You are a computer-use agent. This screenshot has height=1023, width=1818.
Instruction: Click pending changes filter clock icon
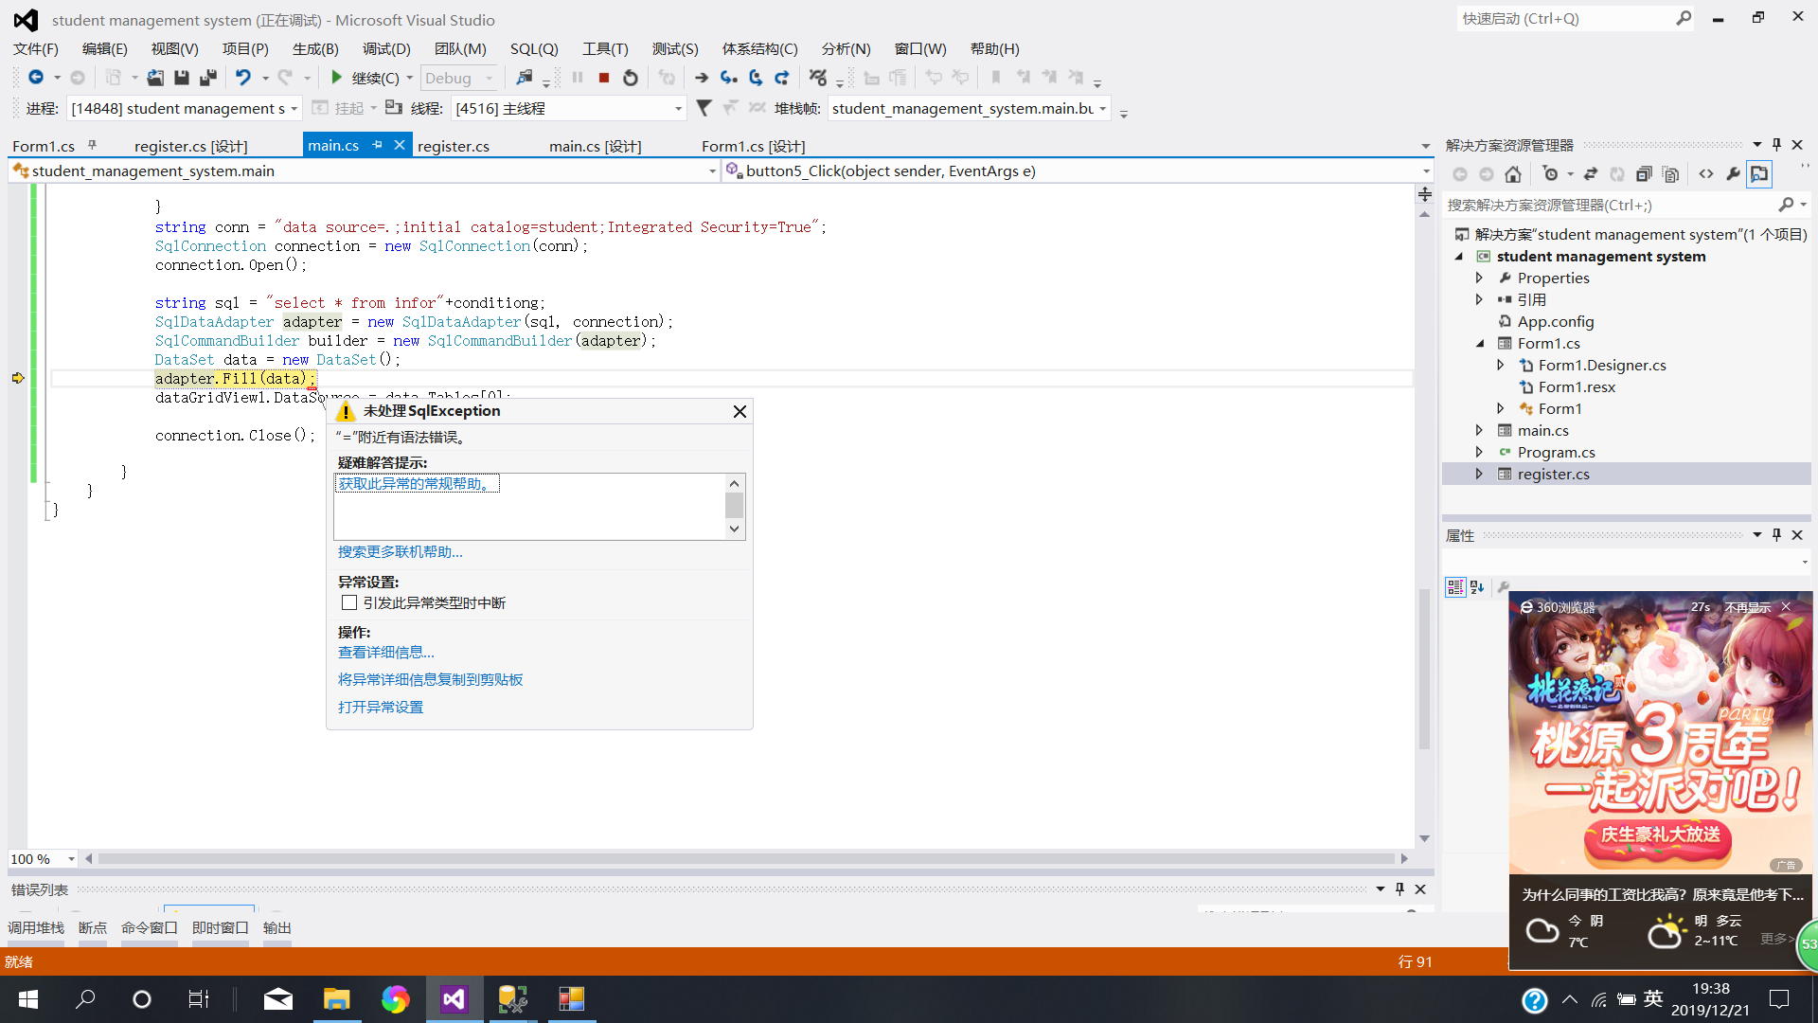pyautogui.click(x=1550, y=174)
